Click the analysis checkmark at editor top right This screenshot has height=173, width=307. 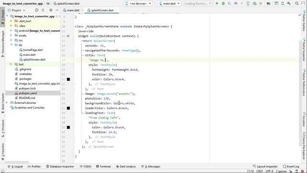click(299, 15)
